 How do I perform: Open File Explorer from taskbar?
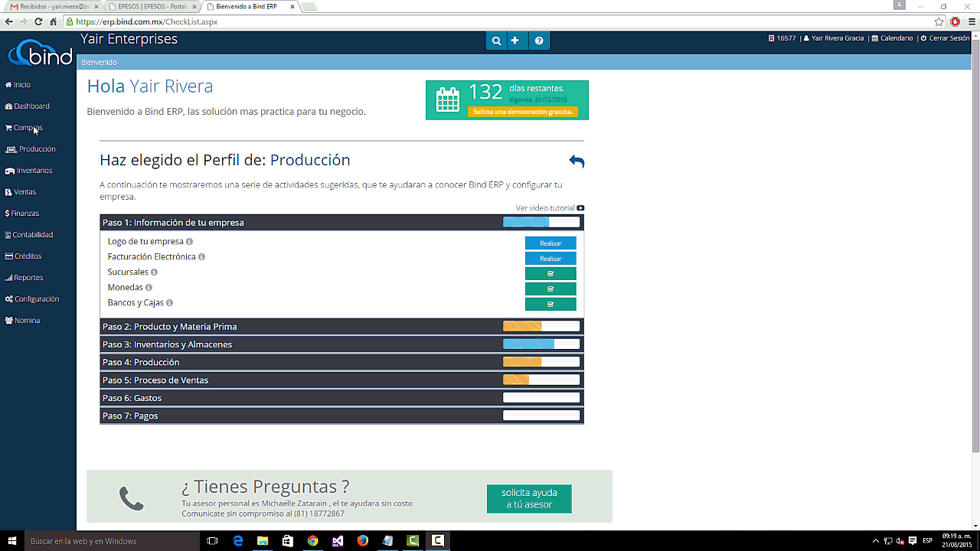coord(263,541)
